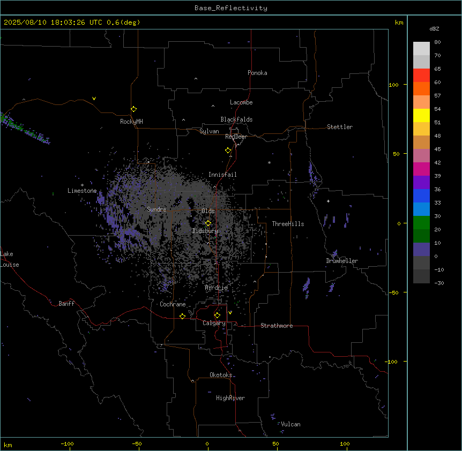The height and width of the screenshot is (451, 462).
Task: Click the Limestone label
Action: tap(82, 191)
